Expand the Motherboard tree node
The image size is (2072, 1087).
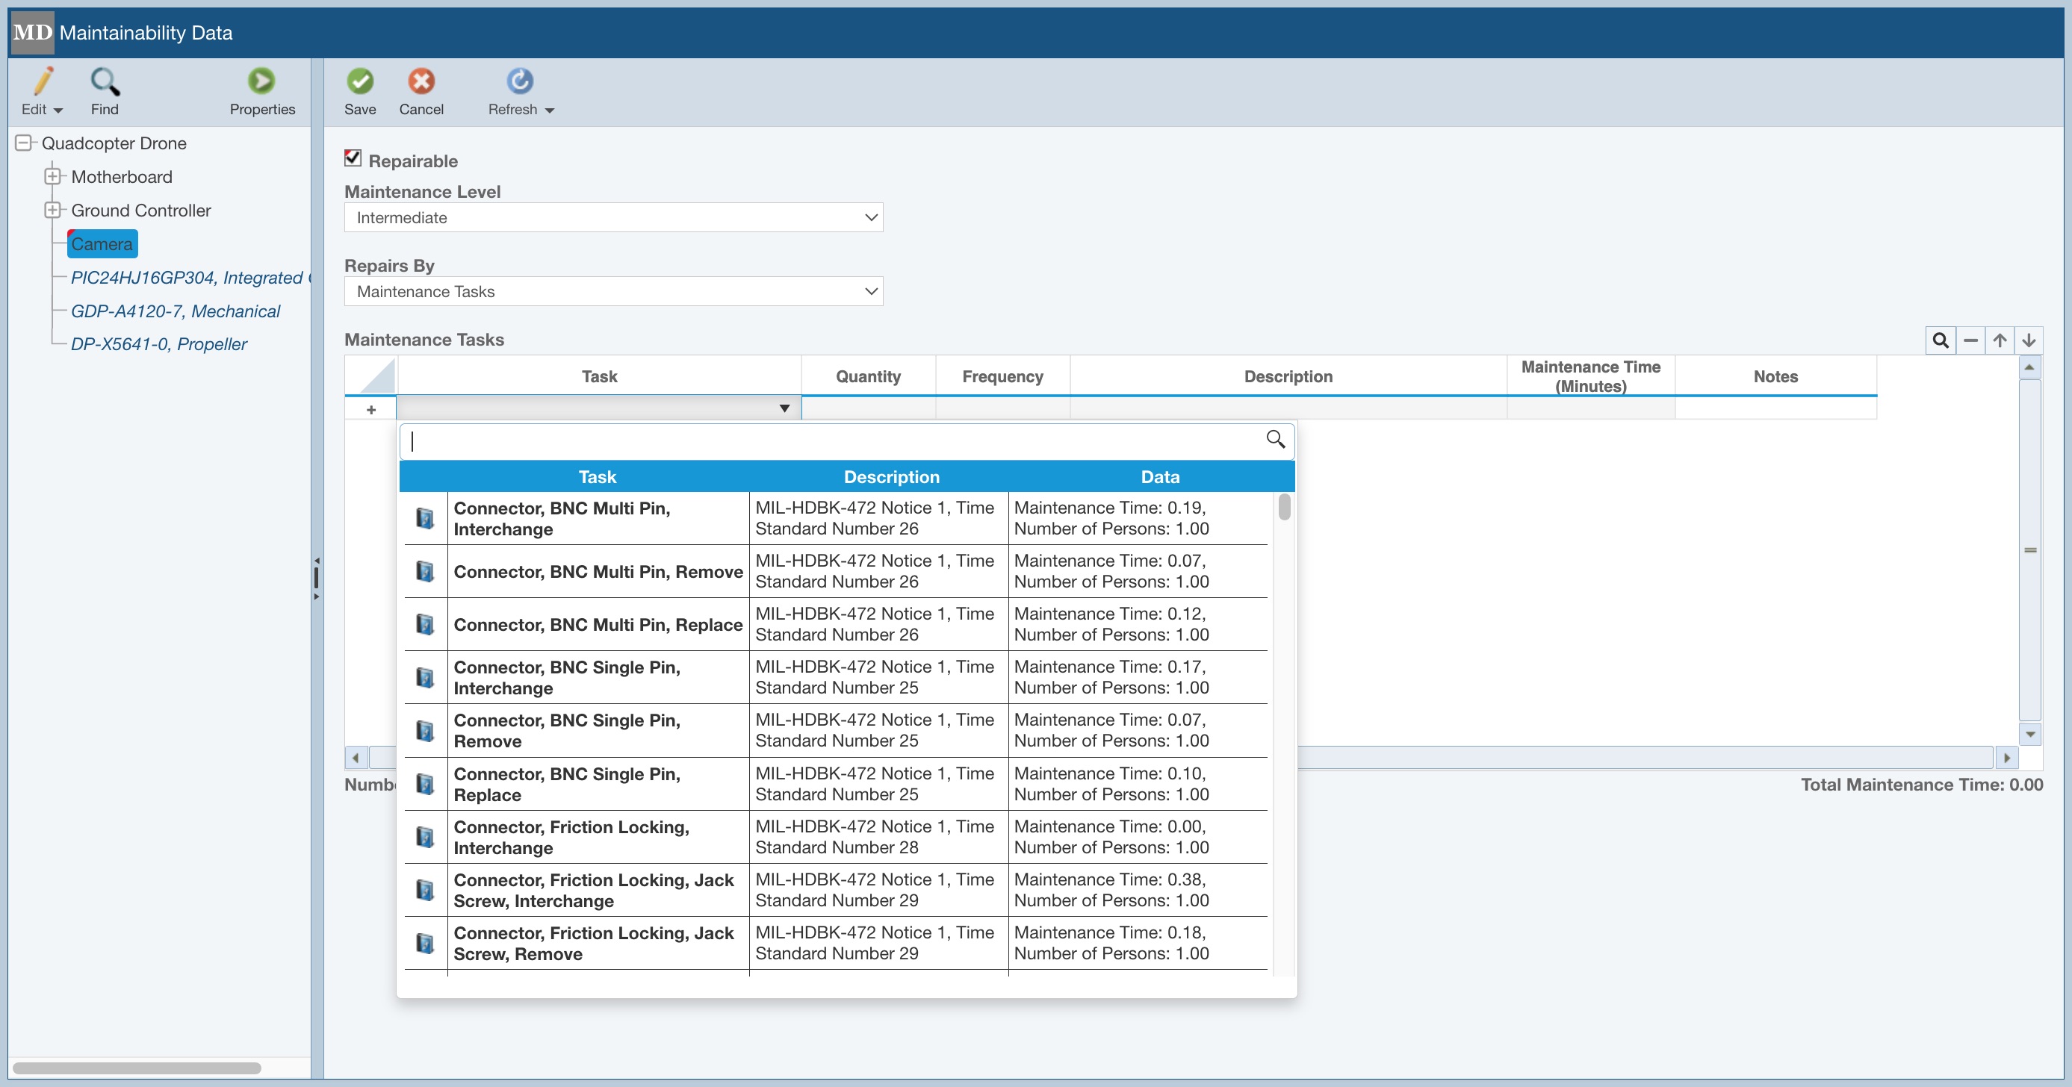[52, 176]
